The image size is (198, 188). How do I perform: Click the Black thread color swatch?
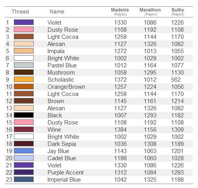click(x=24, y=115)
